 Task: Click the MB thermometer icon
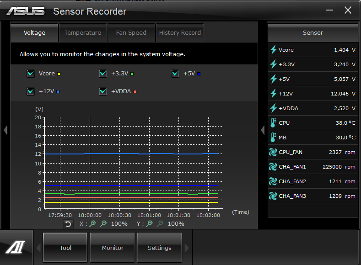pyautogui.click(x=273, y=138)
